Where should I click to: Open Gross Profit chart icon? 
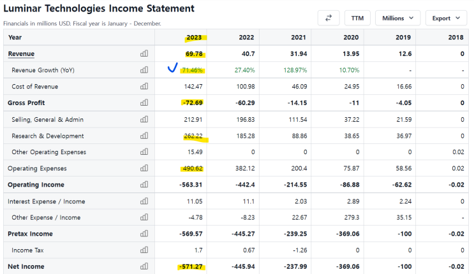144,103
